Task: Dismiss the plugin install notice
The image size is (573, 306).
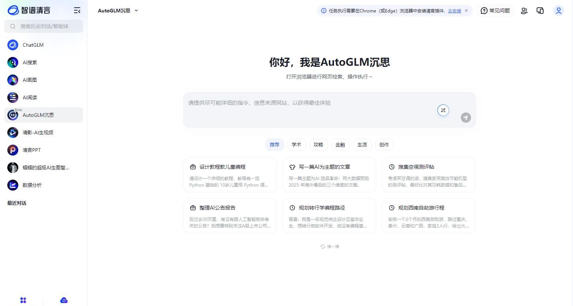Action: coord(466,11)
